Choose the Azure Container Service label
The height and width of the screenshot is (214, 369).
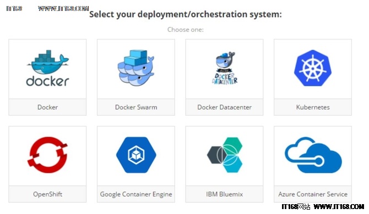coord(313,194)
